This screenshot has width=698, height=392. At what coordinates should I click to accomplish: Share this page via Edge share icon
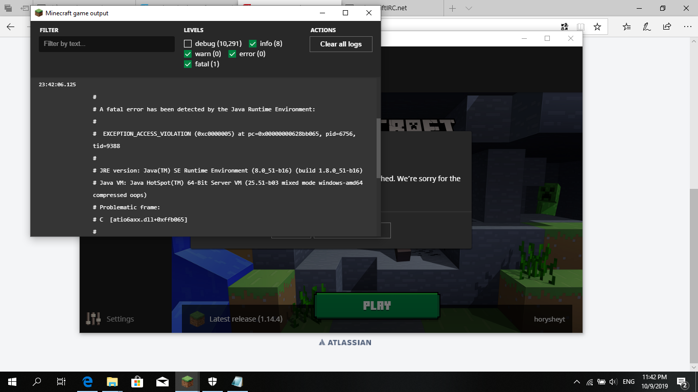[667, 27]
